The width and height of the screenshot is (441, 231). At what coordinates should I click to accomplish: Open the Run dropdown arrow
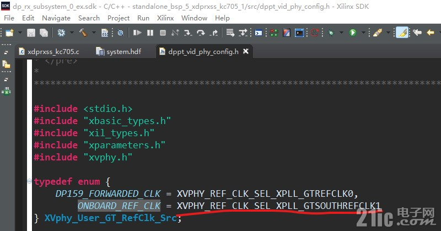point(363,33)
